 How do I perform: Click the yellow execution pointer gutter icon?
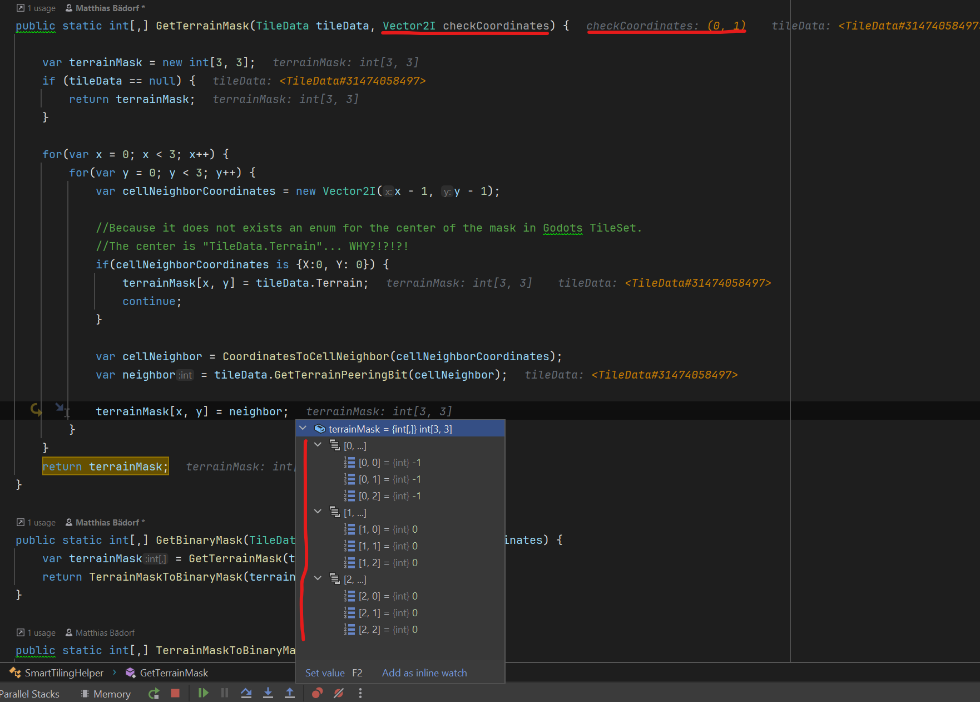[37, 410]
